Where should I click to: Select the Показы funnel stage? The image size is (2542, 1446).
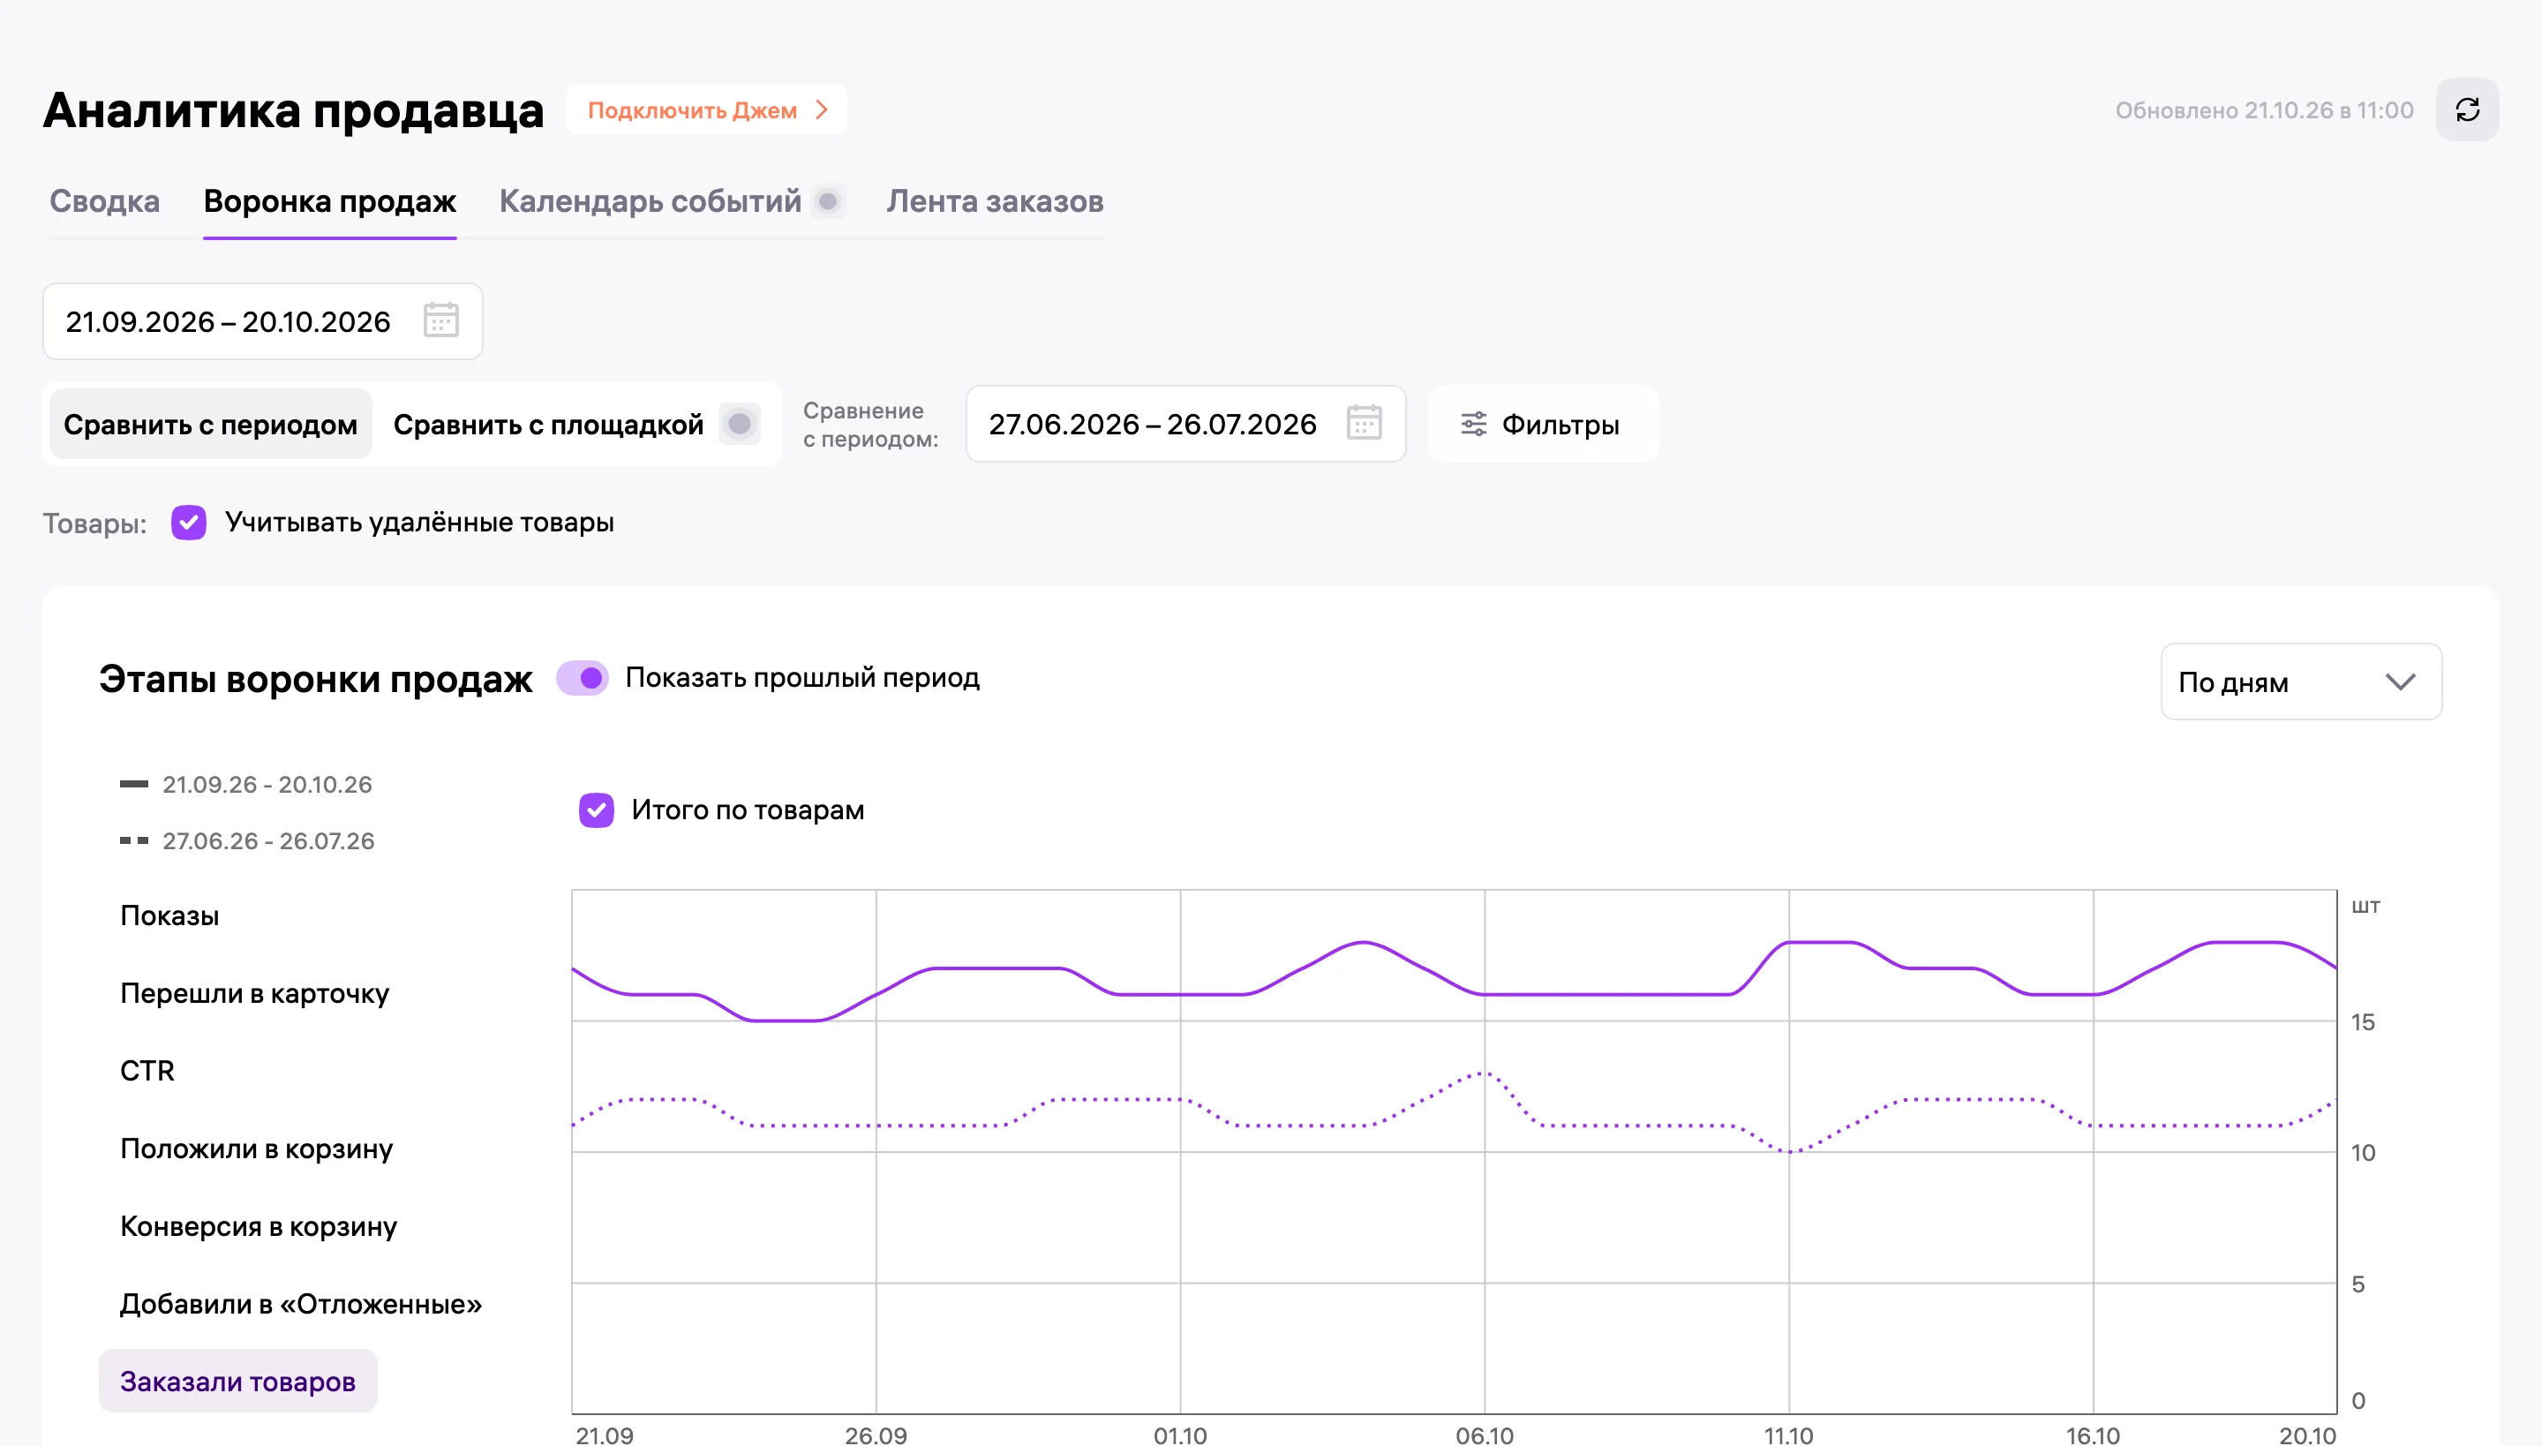click(x=169, y=915)
